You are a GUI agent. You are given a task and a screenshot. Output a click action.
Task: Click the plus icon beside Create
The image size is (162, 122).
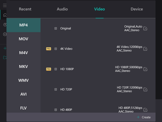click(x=138, y=117)
